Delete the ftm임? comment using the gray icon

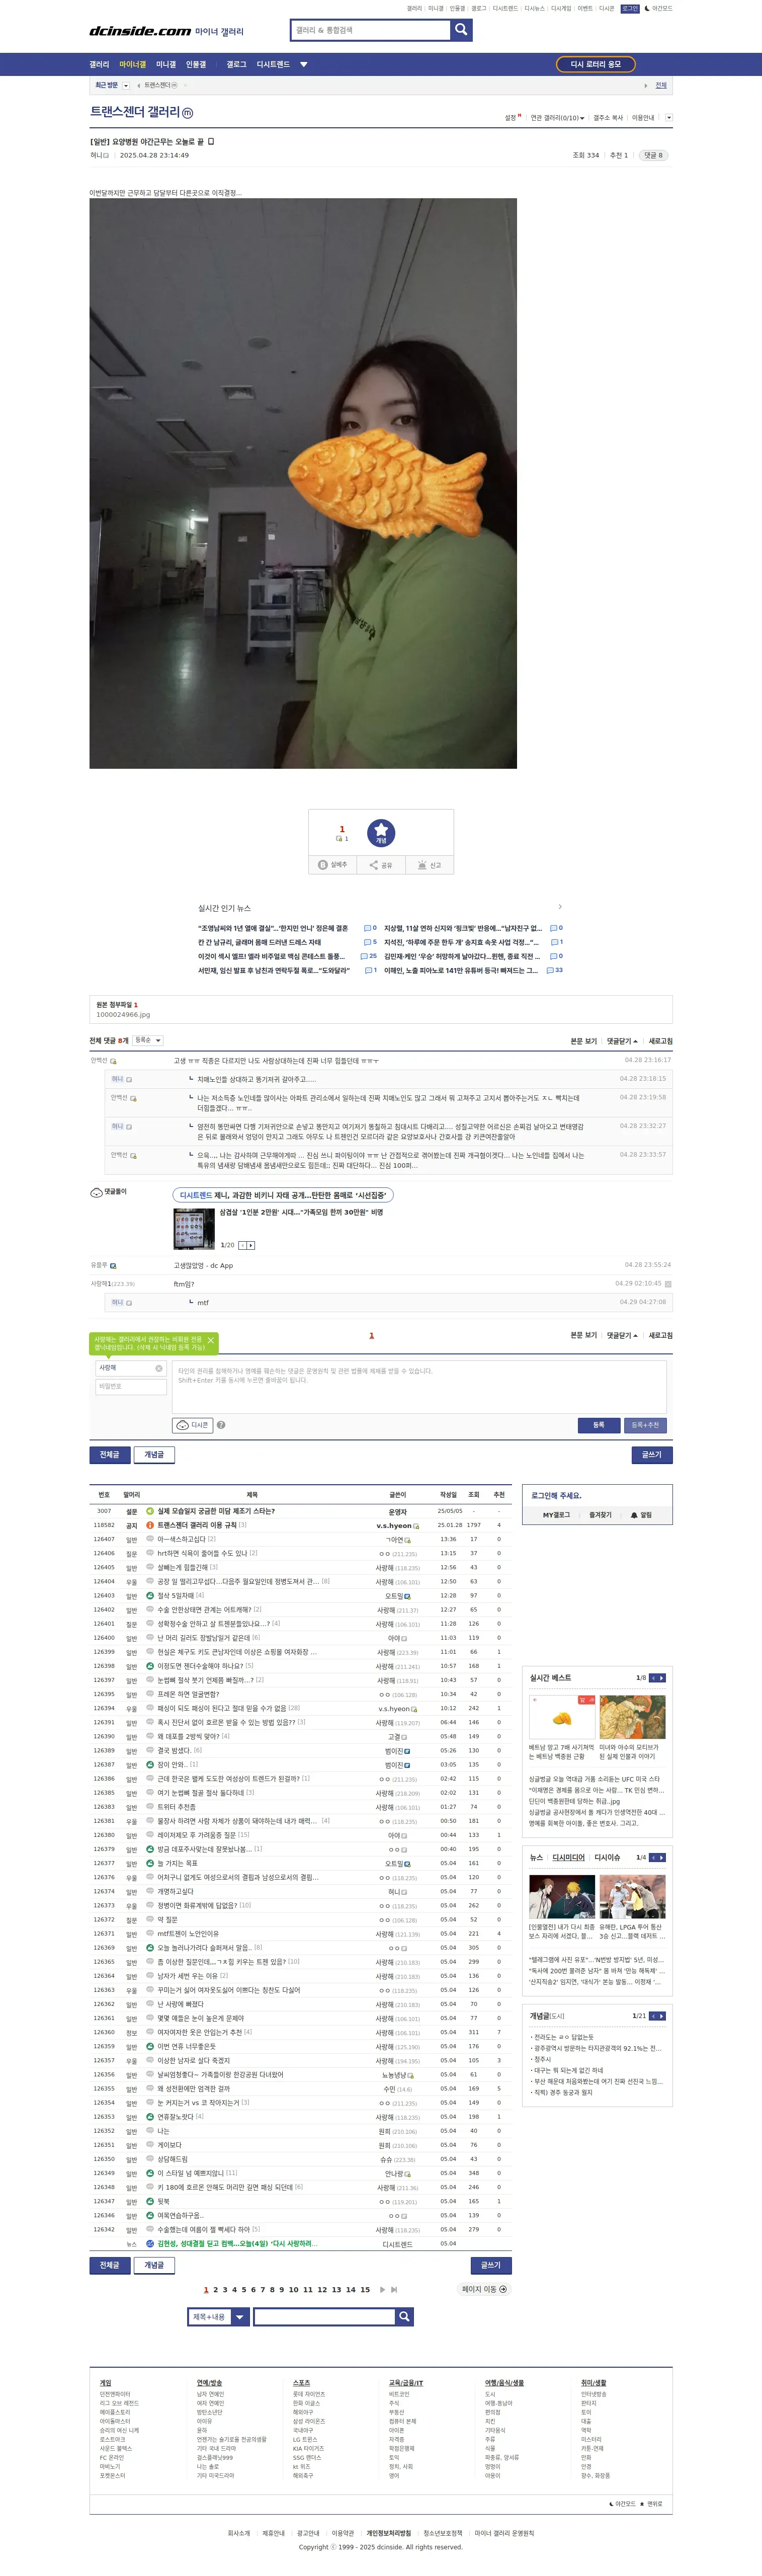(x=668, y=1284)
